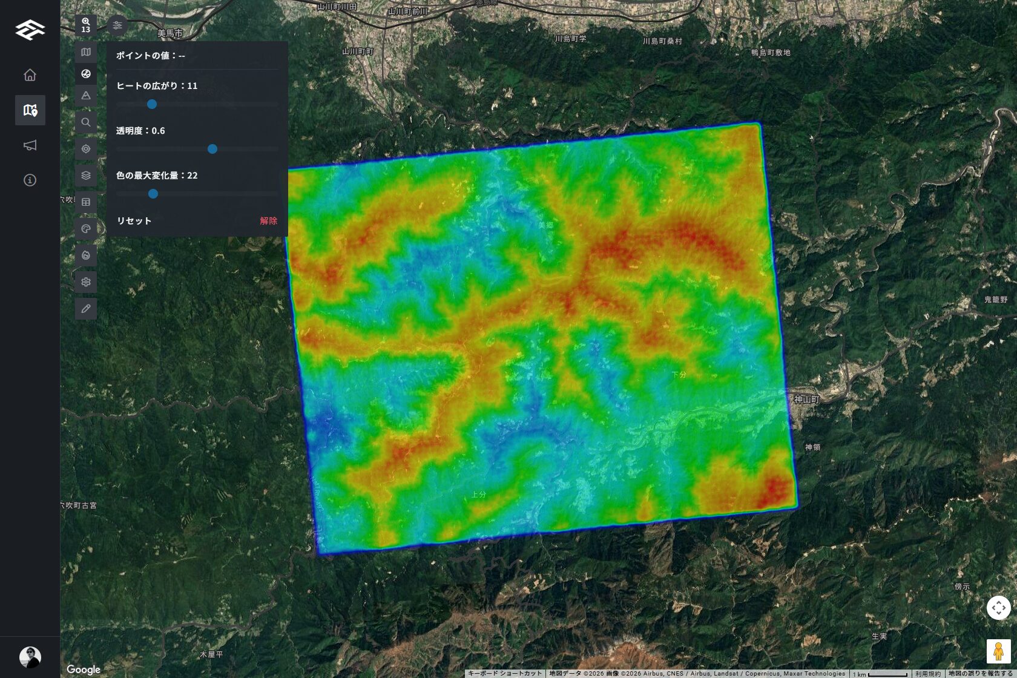Open the map location section in sidebar

[30, 110]
